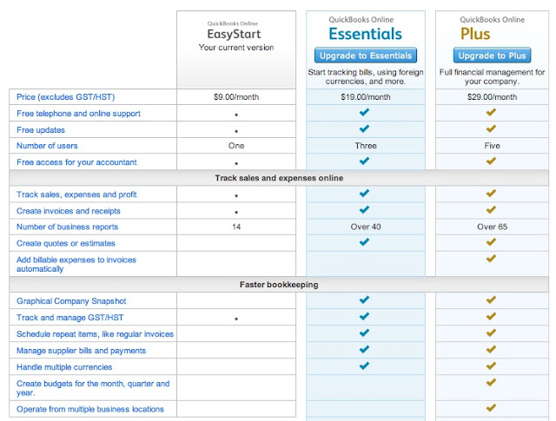The image size is (556, 421).
Task: Select the Create quotes or estimates link
Action: click(66, 243)
